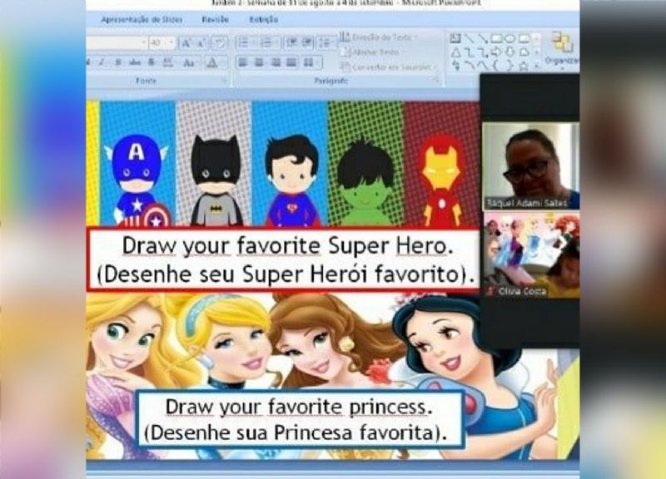Click the 'Draw your favorite princess' text
666x479 pixels.
click(299, 407)
